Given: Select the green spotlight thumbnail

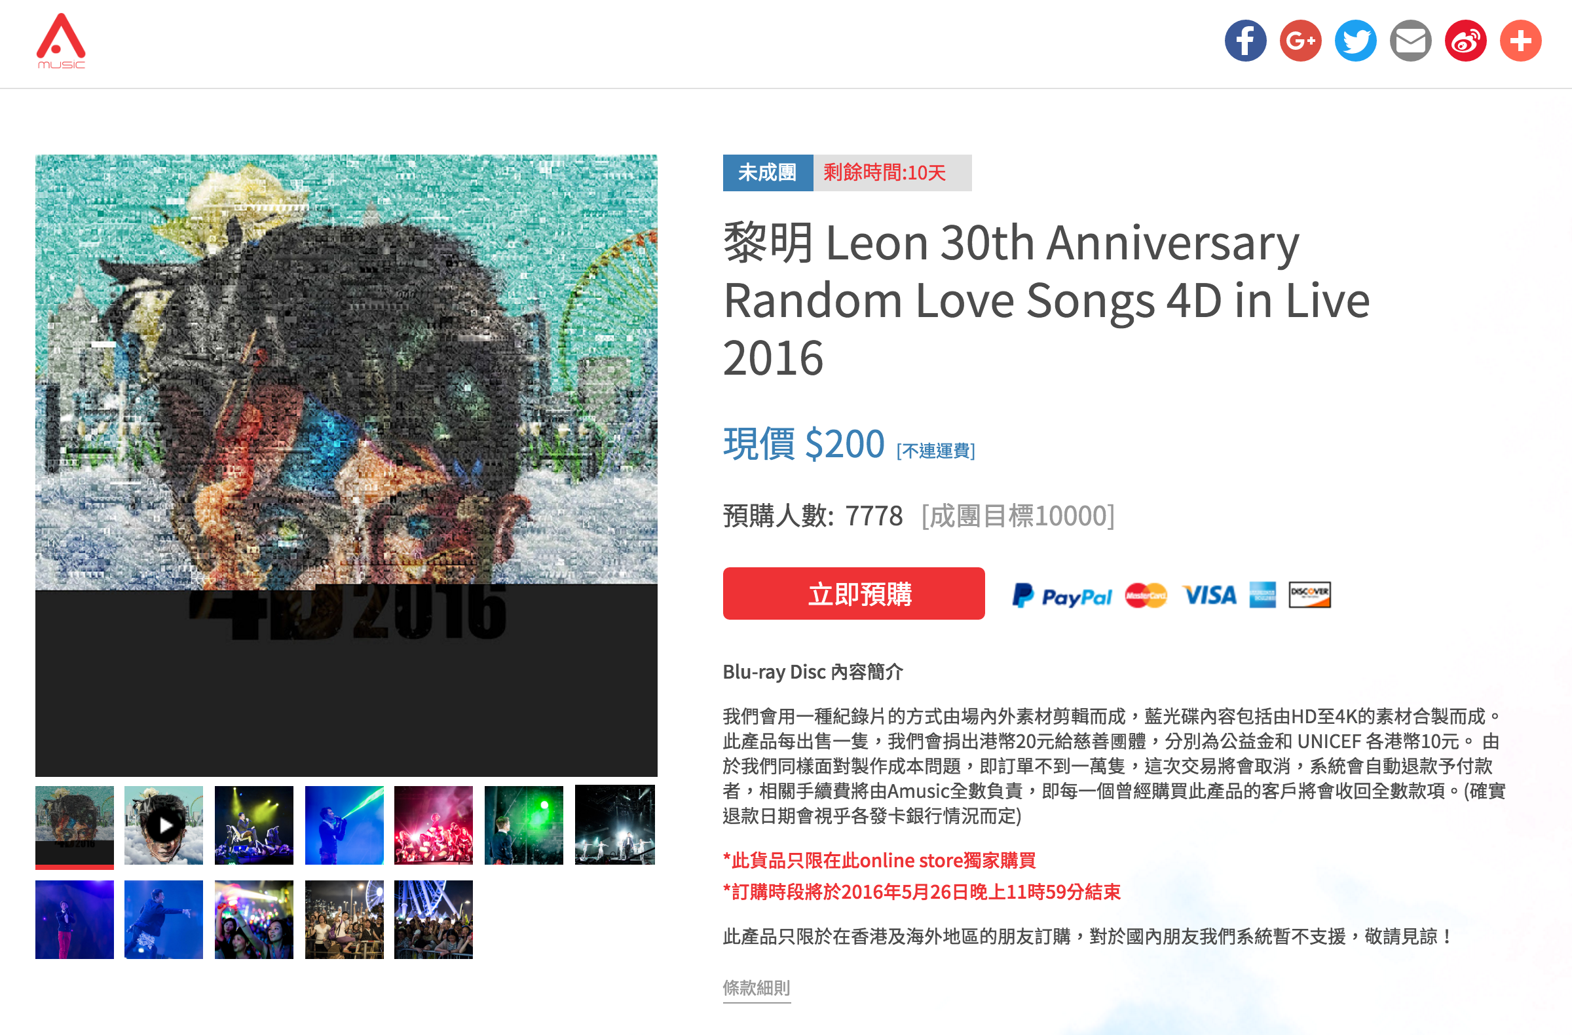Looking at the screenshot, I should [x=524, y=825].
